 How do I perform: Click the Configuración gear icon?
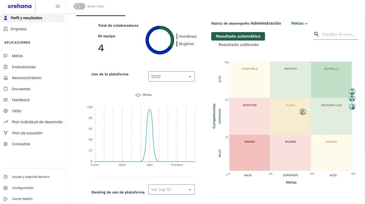point(5,188)
